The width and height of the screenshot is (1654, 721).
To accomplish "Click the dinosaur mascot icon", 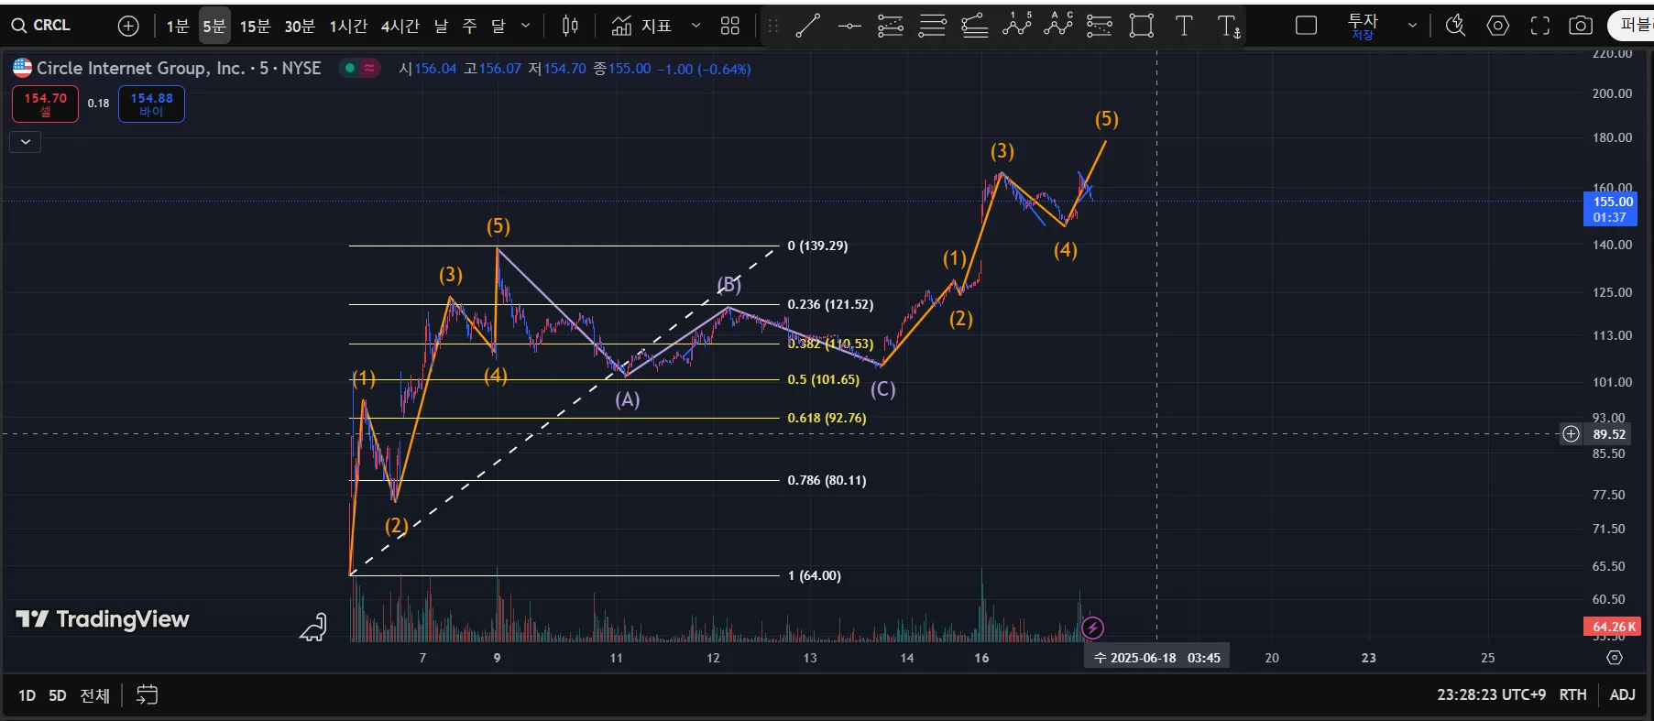I will point(313,628).
